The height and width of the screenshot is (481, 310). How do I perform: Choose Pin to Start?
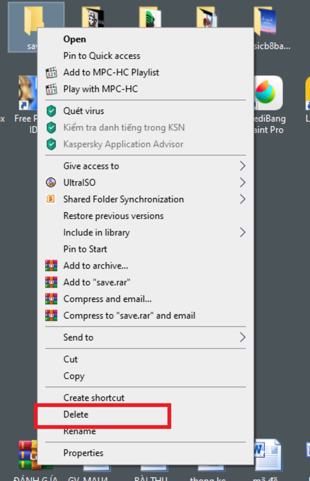pyautogui.click(x=85, y=249)
